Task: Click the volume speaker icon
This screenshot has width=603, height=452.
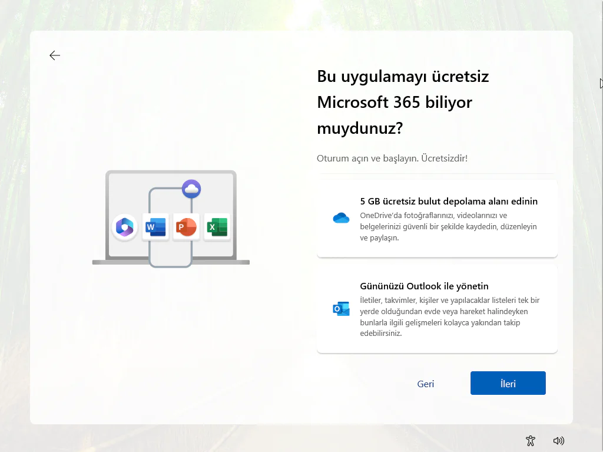Action: point(558,441)
